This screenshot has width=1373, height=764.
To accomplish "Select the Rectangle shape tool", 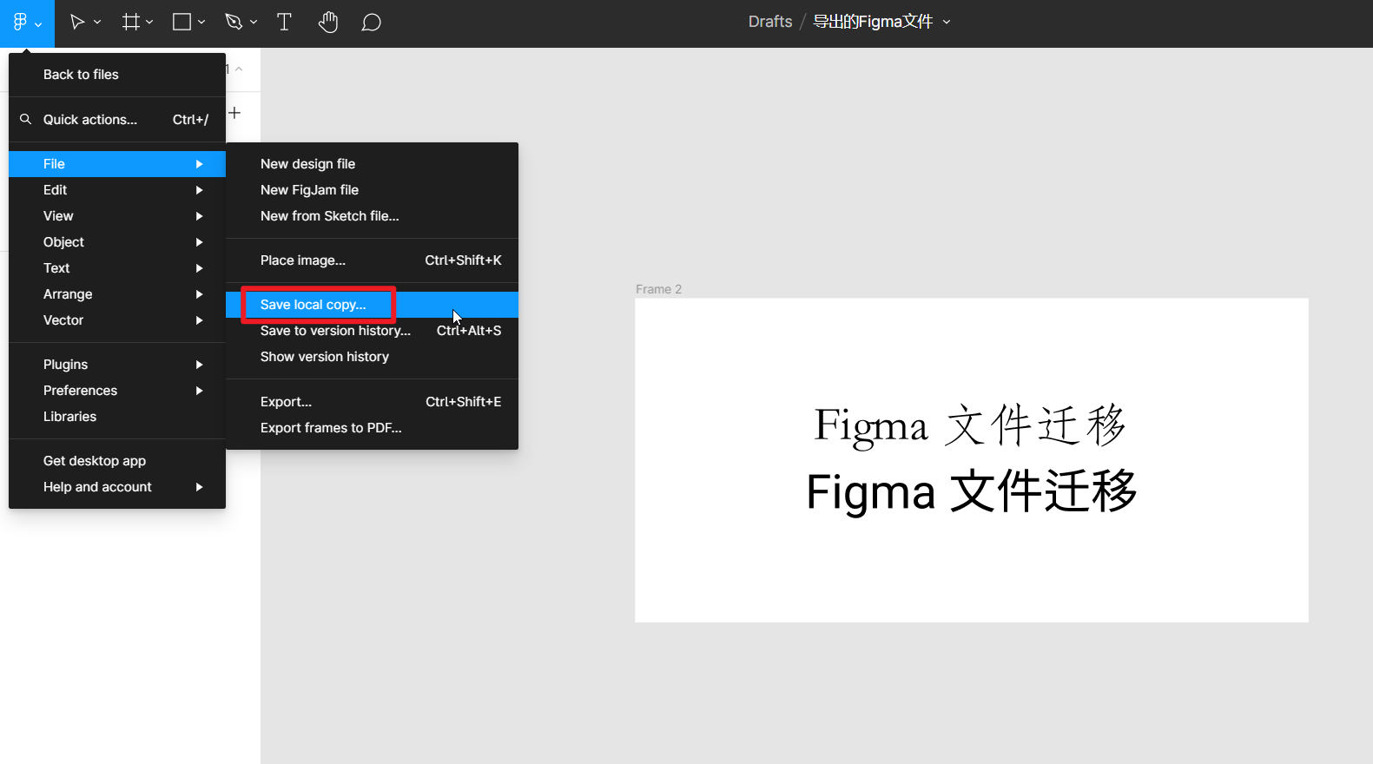I will tap(182, 23).
